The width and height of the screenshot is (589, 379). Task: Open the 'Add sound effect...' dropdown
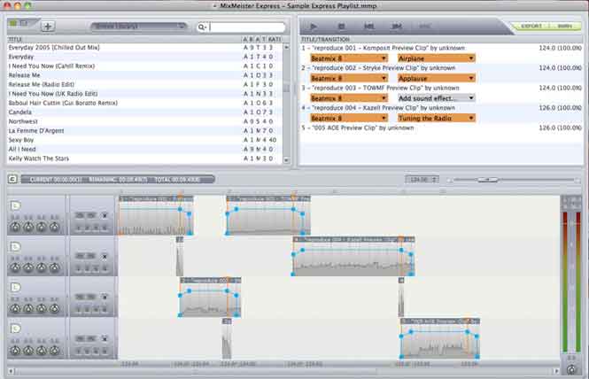(x=436, y=98)
